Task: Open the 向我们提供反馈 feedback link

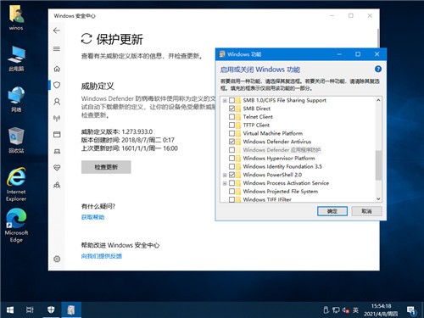Action: click(x=102, y=256)
